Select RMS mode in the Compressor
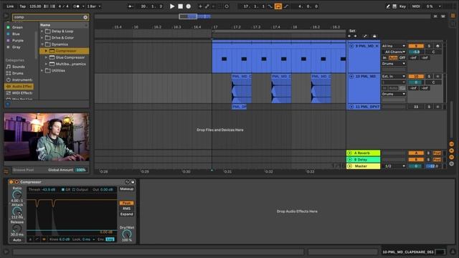This screenshot has height=258, width=459. click(x=127, y=209)
